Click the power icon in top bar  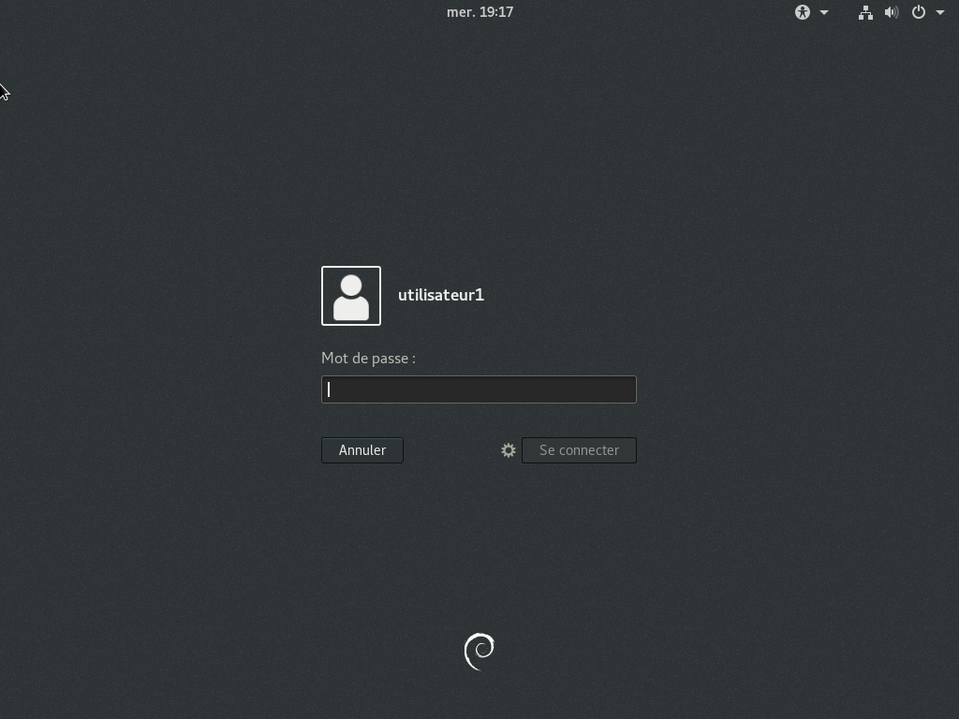click(919, 12)
